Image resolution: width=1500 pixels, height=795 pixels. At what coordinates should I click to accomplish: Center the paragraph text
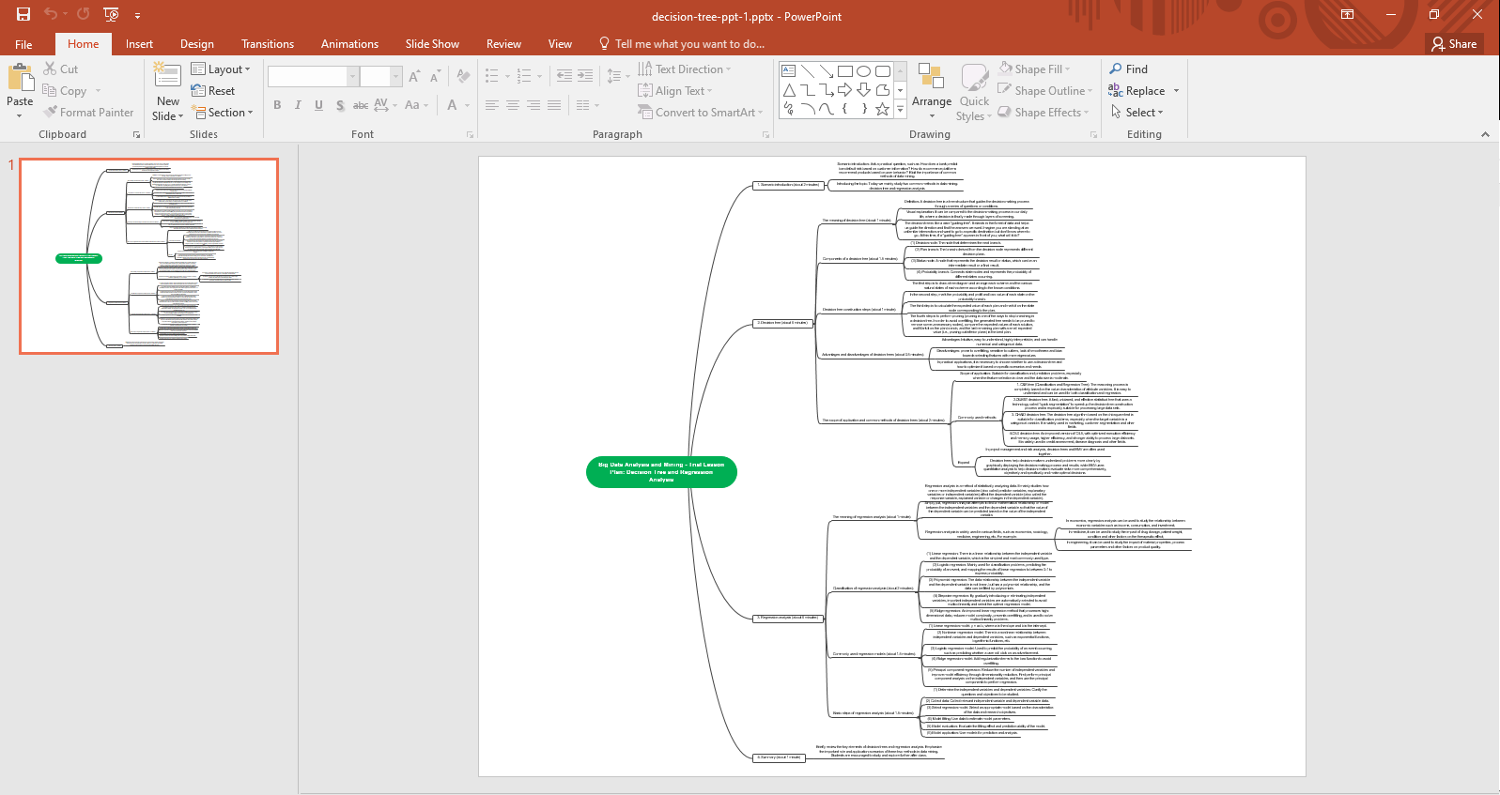[513, 105]
